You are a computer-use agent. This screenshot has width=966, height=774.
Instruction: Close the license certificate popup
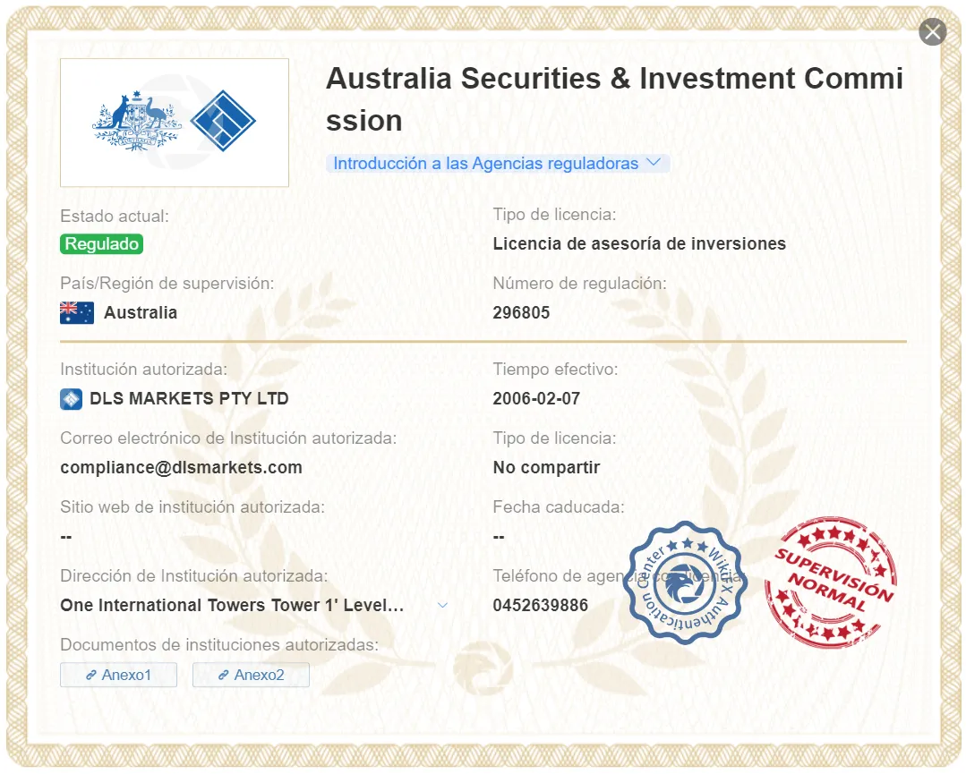(932, 32)
